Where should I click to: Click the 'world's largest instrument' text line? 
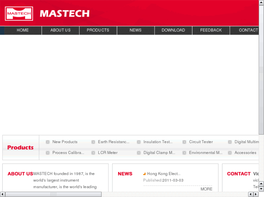(x=56, y=180)
